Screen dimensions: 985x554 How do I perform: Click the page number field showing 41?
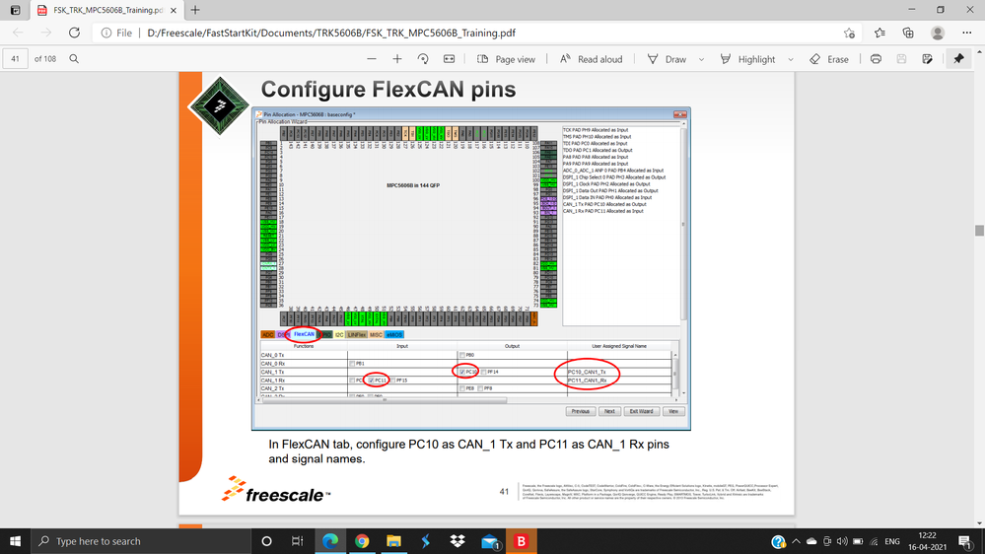(x=15, y=58)
